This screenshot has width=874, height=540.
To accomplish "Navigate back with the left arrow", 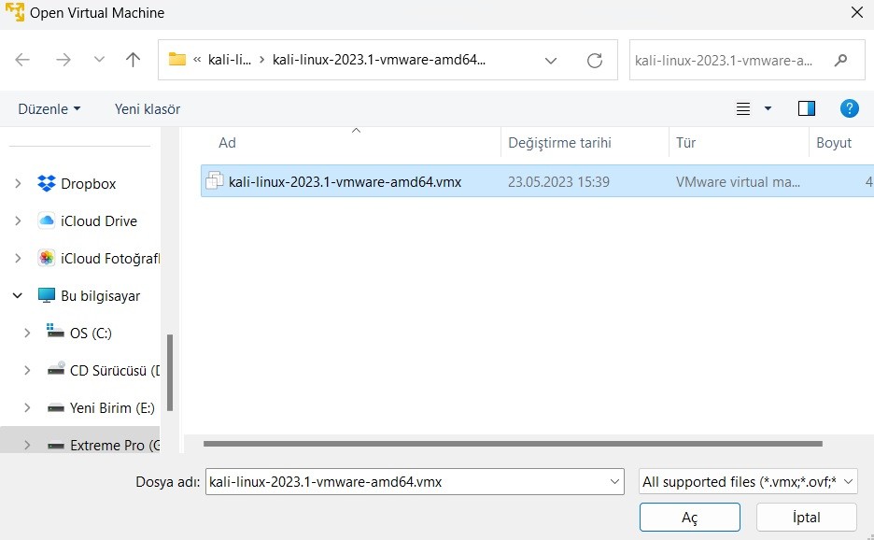I will (22, 59).
